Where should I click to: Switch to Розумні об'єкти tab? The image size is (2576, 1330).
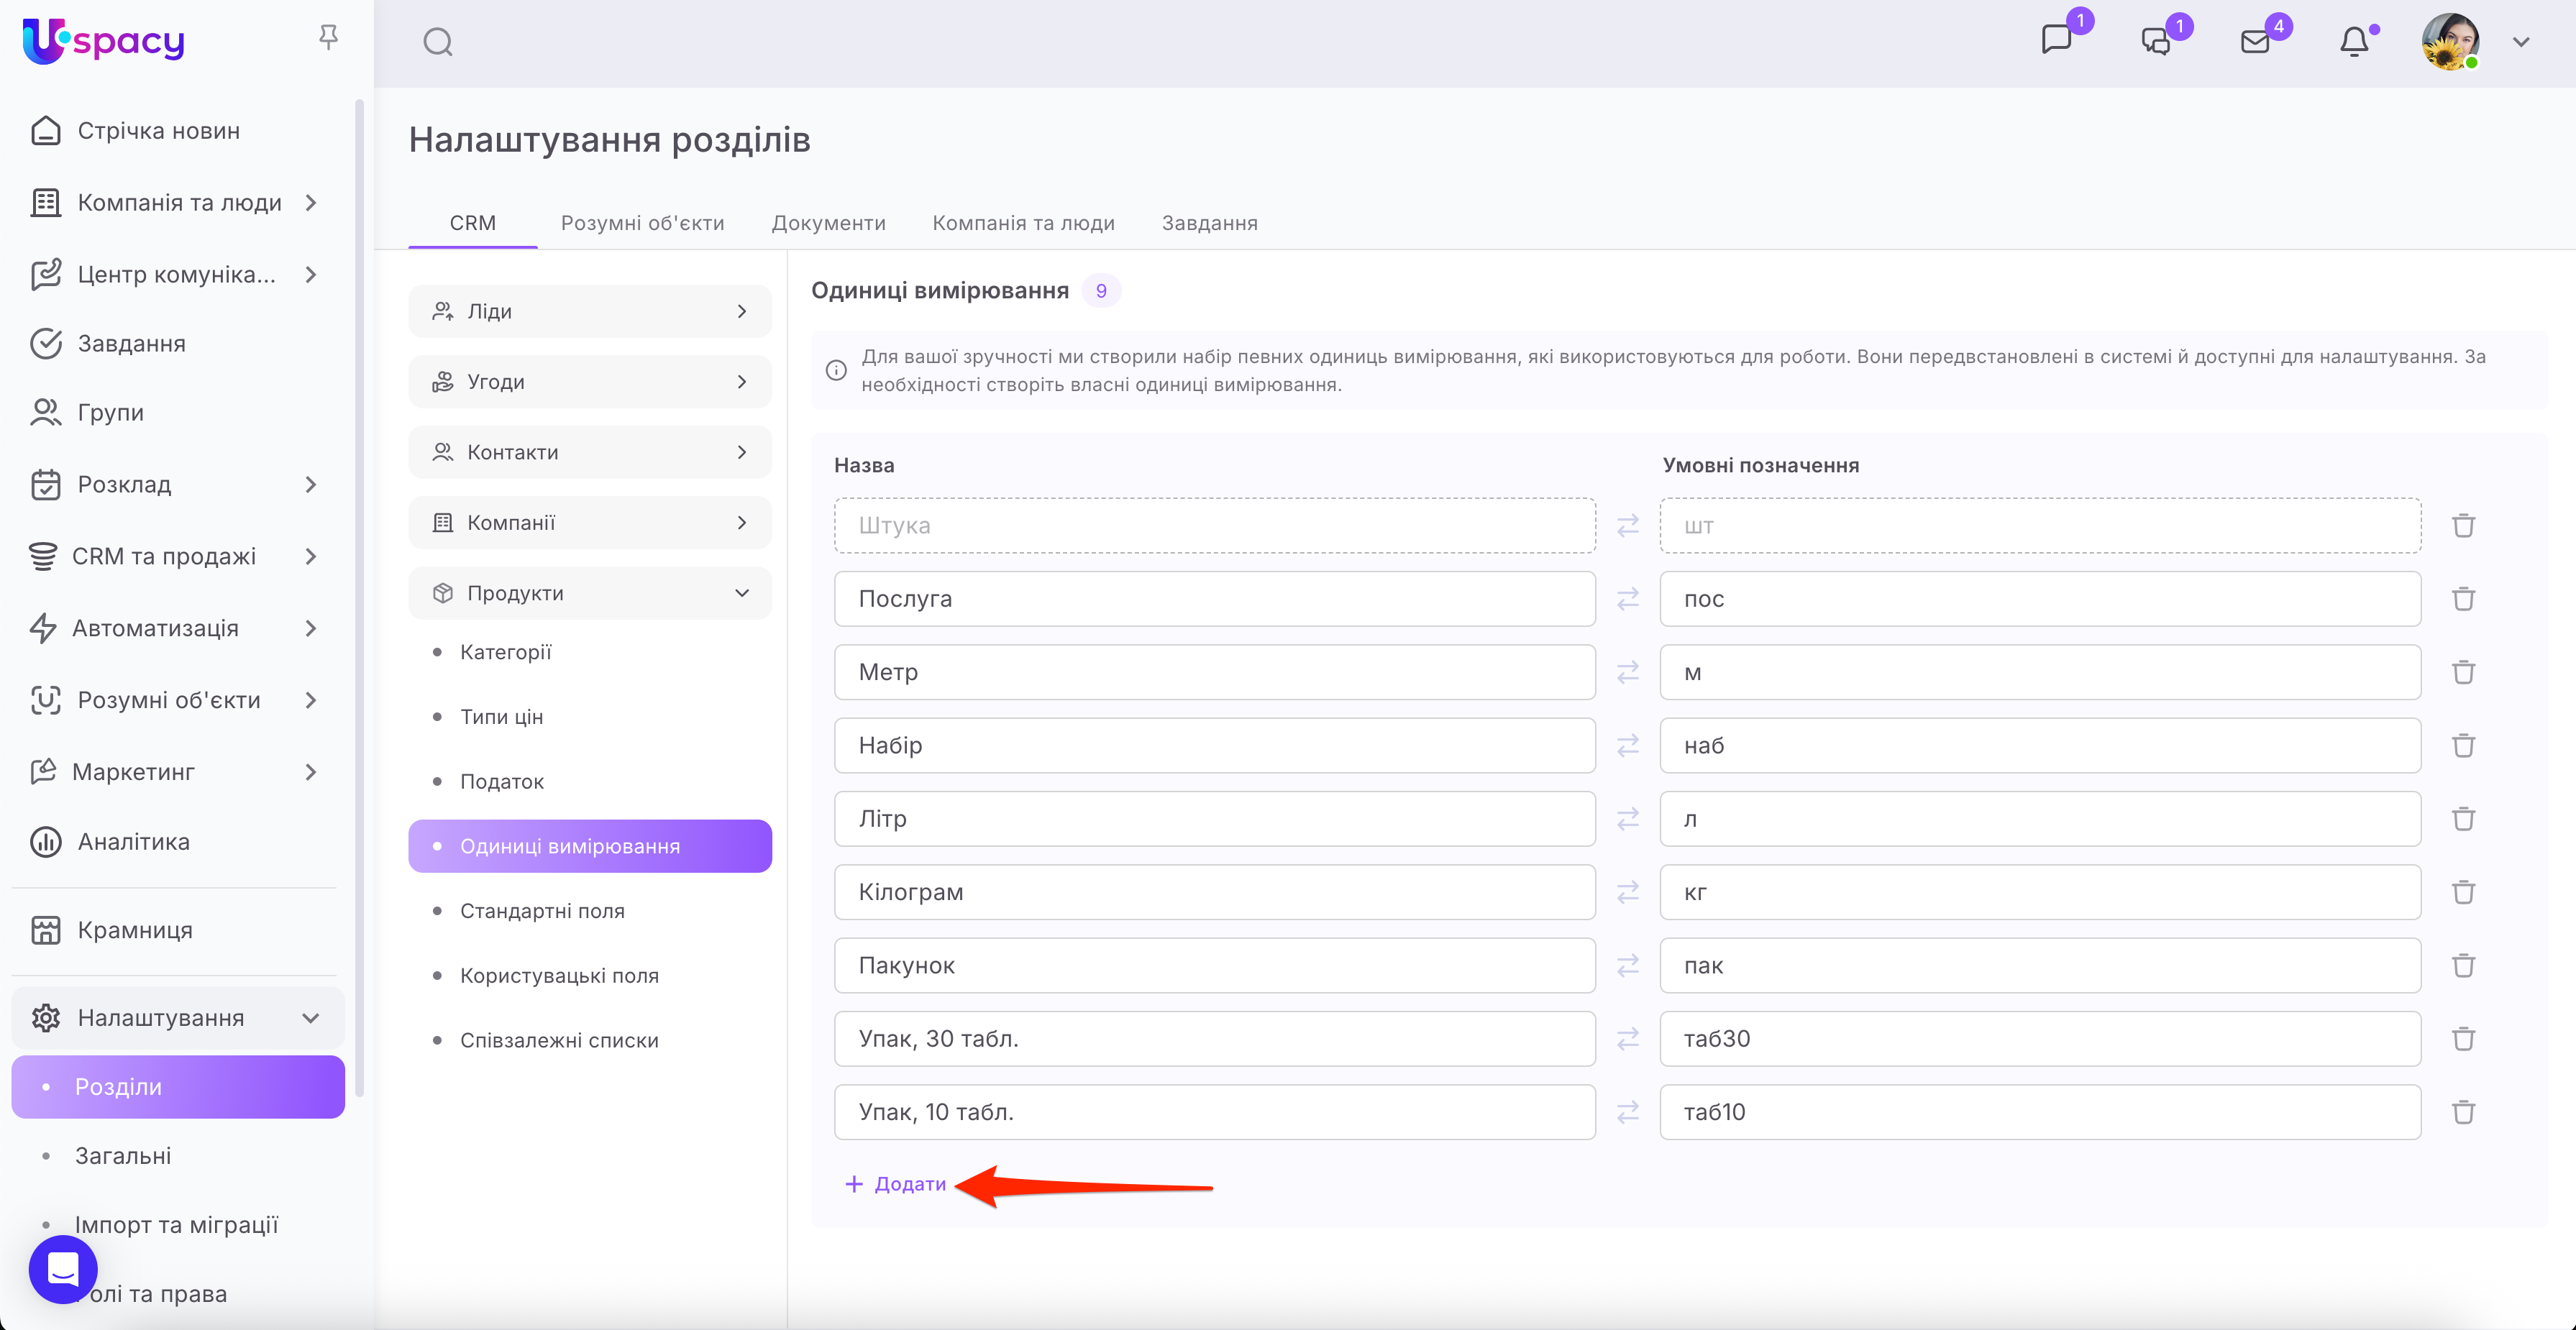pyautogui.click(x=642, y=223)
